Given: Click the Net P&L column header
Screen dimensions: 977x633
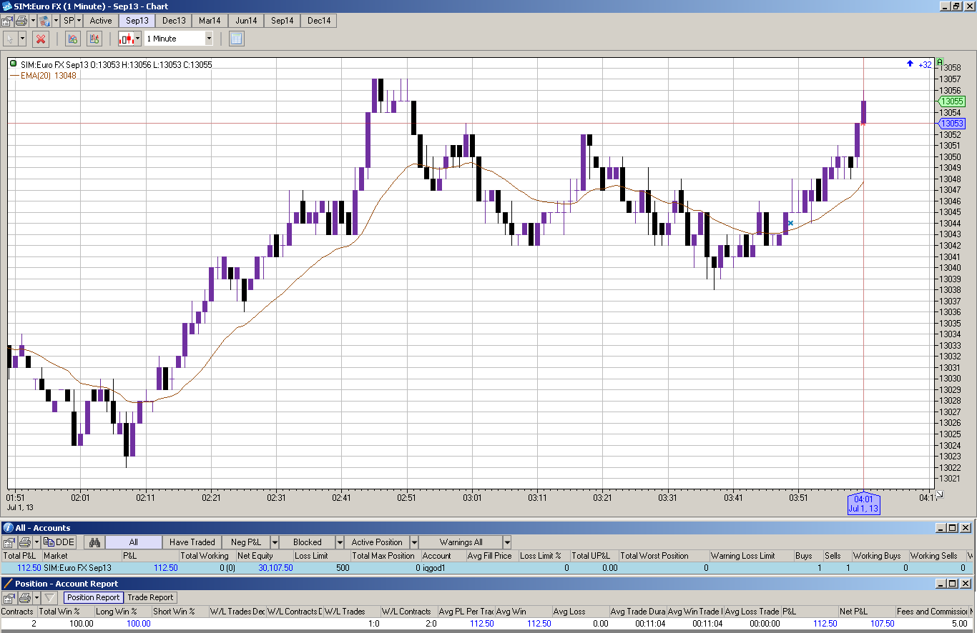Looking at the screenshot, I should pos(866,612).
